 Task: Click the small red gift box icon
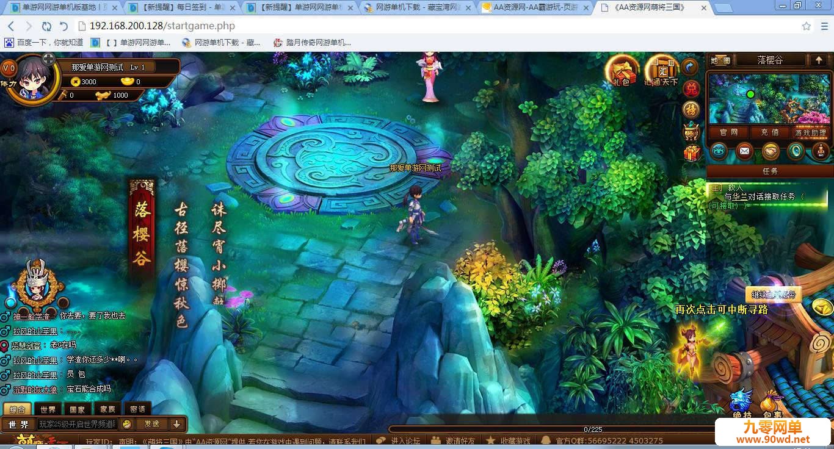[x=692, y=153]
